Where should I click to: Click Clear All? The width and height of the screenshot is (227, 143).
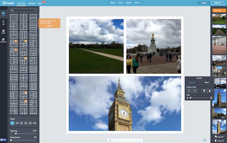pyautogui.click(x=219, y=140)
